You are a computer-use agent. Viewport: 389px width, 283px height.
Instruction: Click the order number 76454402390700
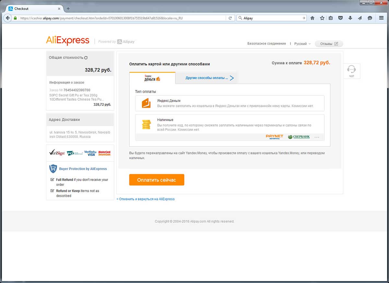[x=77, y=90]
